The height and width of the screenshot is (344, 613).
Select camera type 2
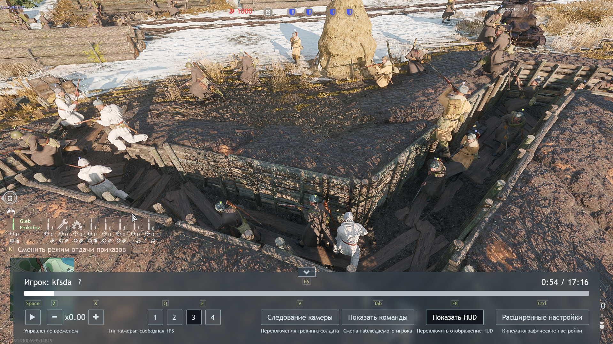click(174, 317)
